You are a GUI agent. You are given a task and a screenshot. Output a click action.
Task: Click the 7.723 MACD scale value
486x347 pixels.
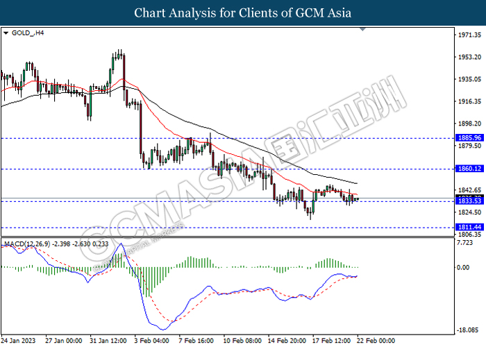(x=465, y=243)
